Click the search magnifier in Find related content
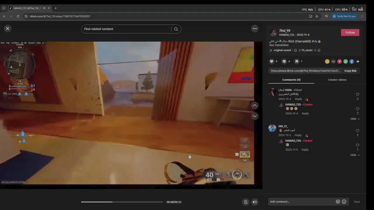The height and width of the screenshot is (210, 374). pyautogui.click(x=176, y=29)
